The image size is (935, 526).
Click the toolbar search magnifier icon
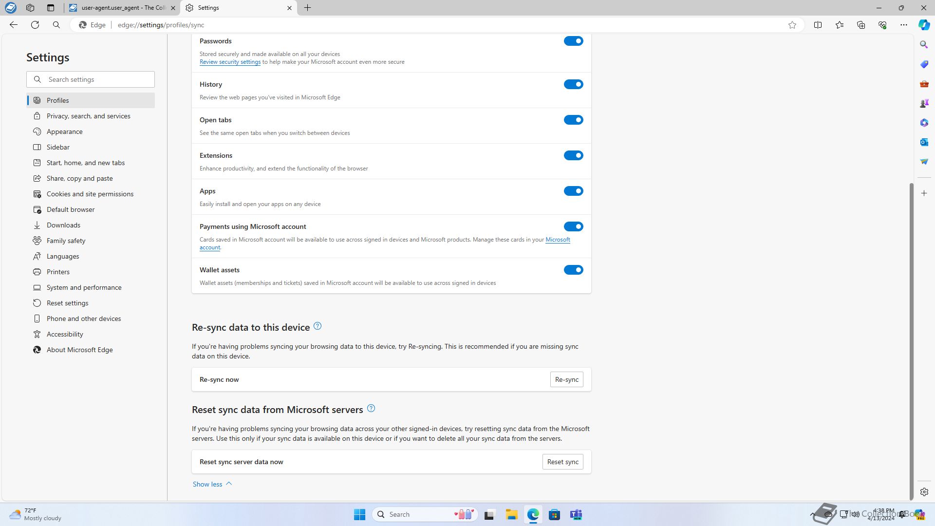56,25
